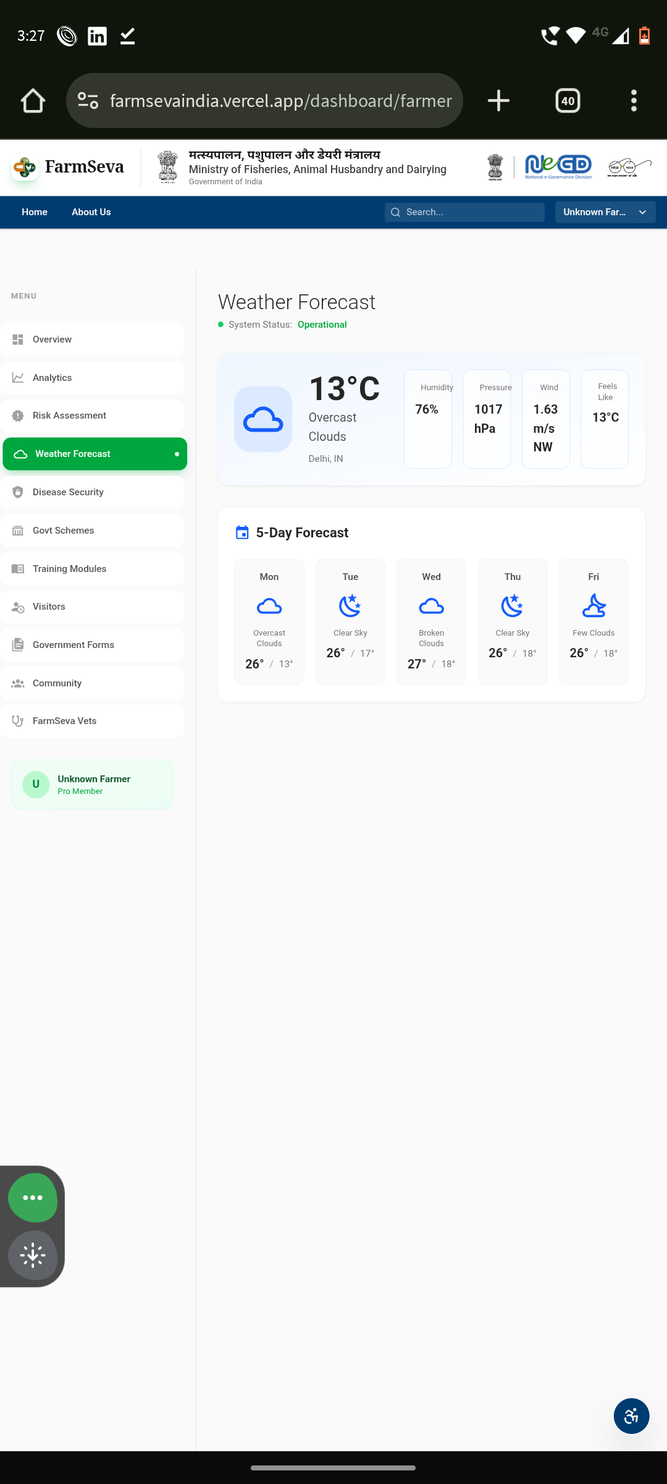Select the Wed Broken Clouds forecast card

(432, 622)
